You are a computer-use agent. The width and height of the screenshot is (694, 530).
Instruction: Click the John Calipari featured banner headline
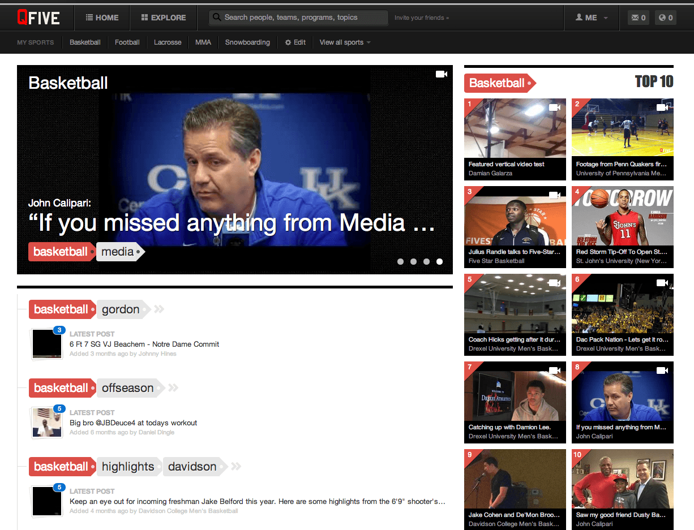pyautogui.click(x=232, y=223)
